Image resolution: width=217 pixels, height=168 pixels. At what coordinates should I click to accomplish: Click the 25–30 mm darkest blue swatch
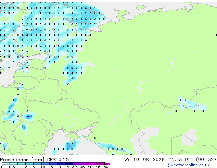[x=69, y=164]
